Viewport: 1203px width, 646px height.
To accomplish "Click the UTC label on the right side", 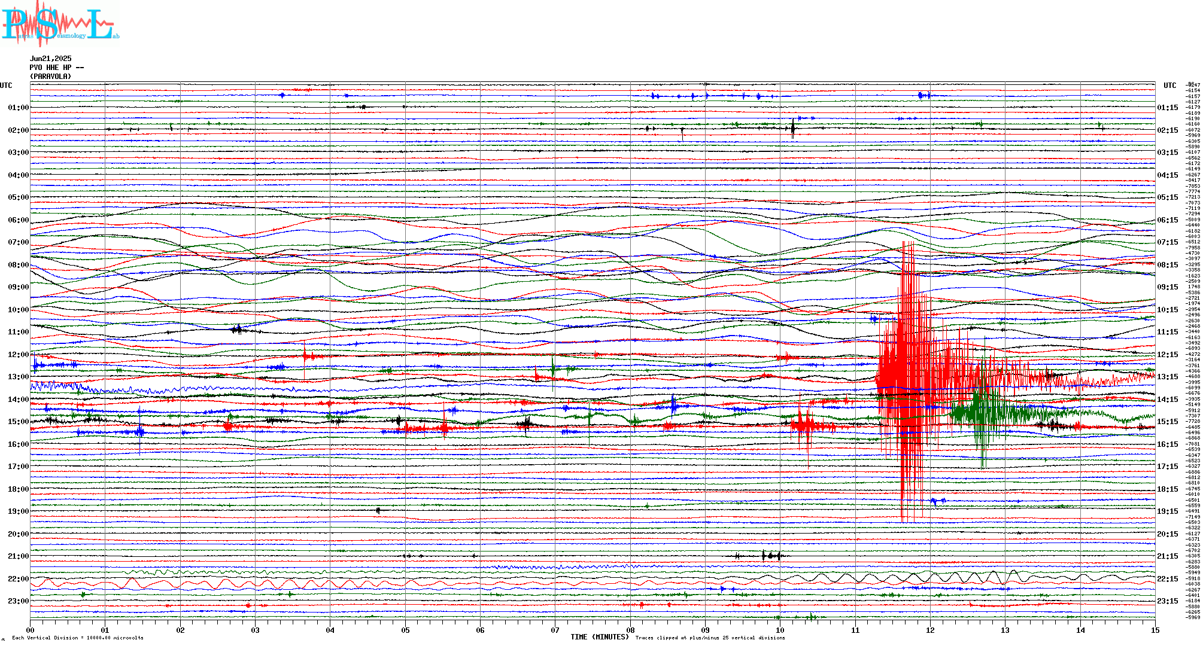I will pyautogui.click(x=1170, y=86).
